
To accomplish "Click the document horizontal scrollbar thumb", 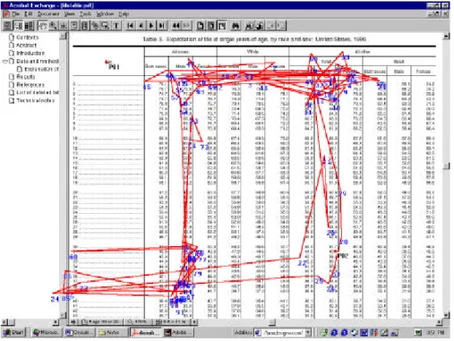I will pyautogui.click(x=271, y=322).
